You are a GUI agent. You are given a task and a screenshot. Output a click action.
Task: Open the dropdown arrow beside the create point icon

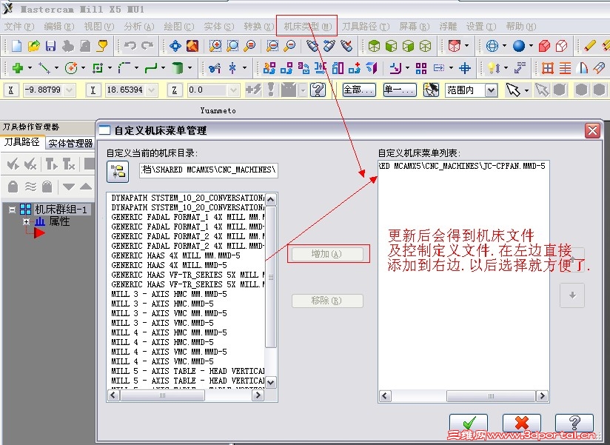click(x=30, y=68)
